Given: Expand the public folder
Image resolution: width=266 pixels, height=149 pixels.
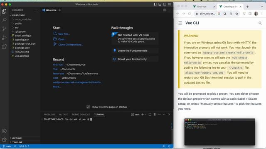Looking at the screenshot, I should tap(18, 24).
